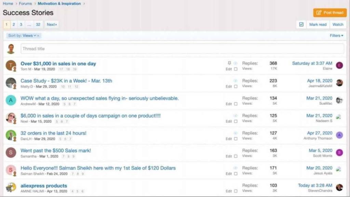Click AMINE HALIMI's thread starter avatar
Screen dimensions: 350x197
pyautogui.click(x=11, y=187)
